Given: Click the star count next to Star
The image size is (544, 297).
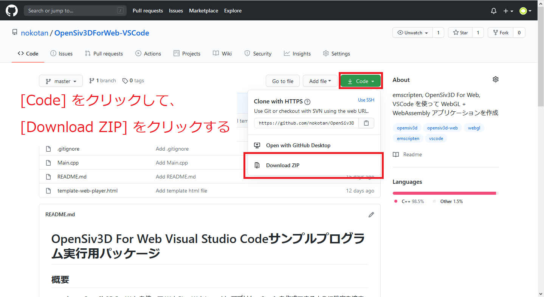Looking at the screenshot, I should pos(478,33).
